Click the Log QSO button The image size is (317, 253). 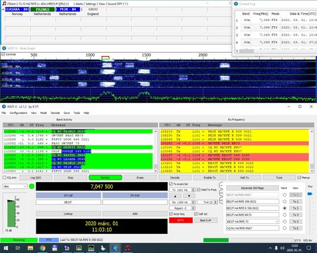point(36,177)
